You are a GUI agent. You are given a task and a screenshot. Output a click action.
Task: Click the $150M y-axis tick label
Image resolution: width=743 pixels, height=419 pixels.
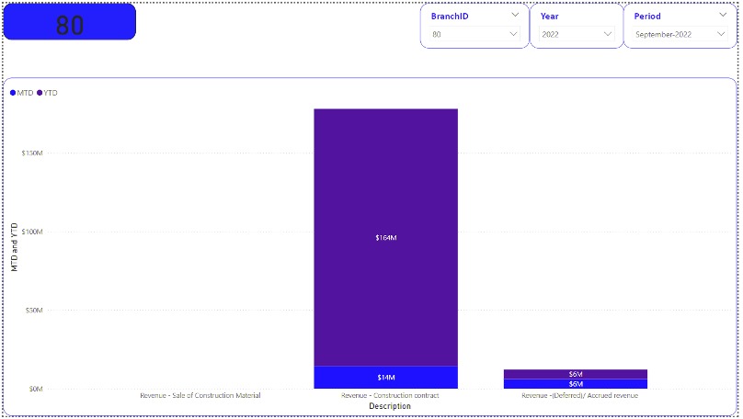[x=32, y=153]
